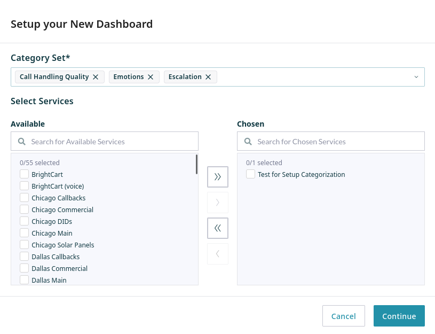
Task: Select Chicago Solar Panels list item
Action: tap(62, 245)
